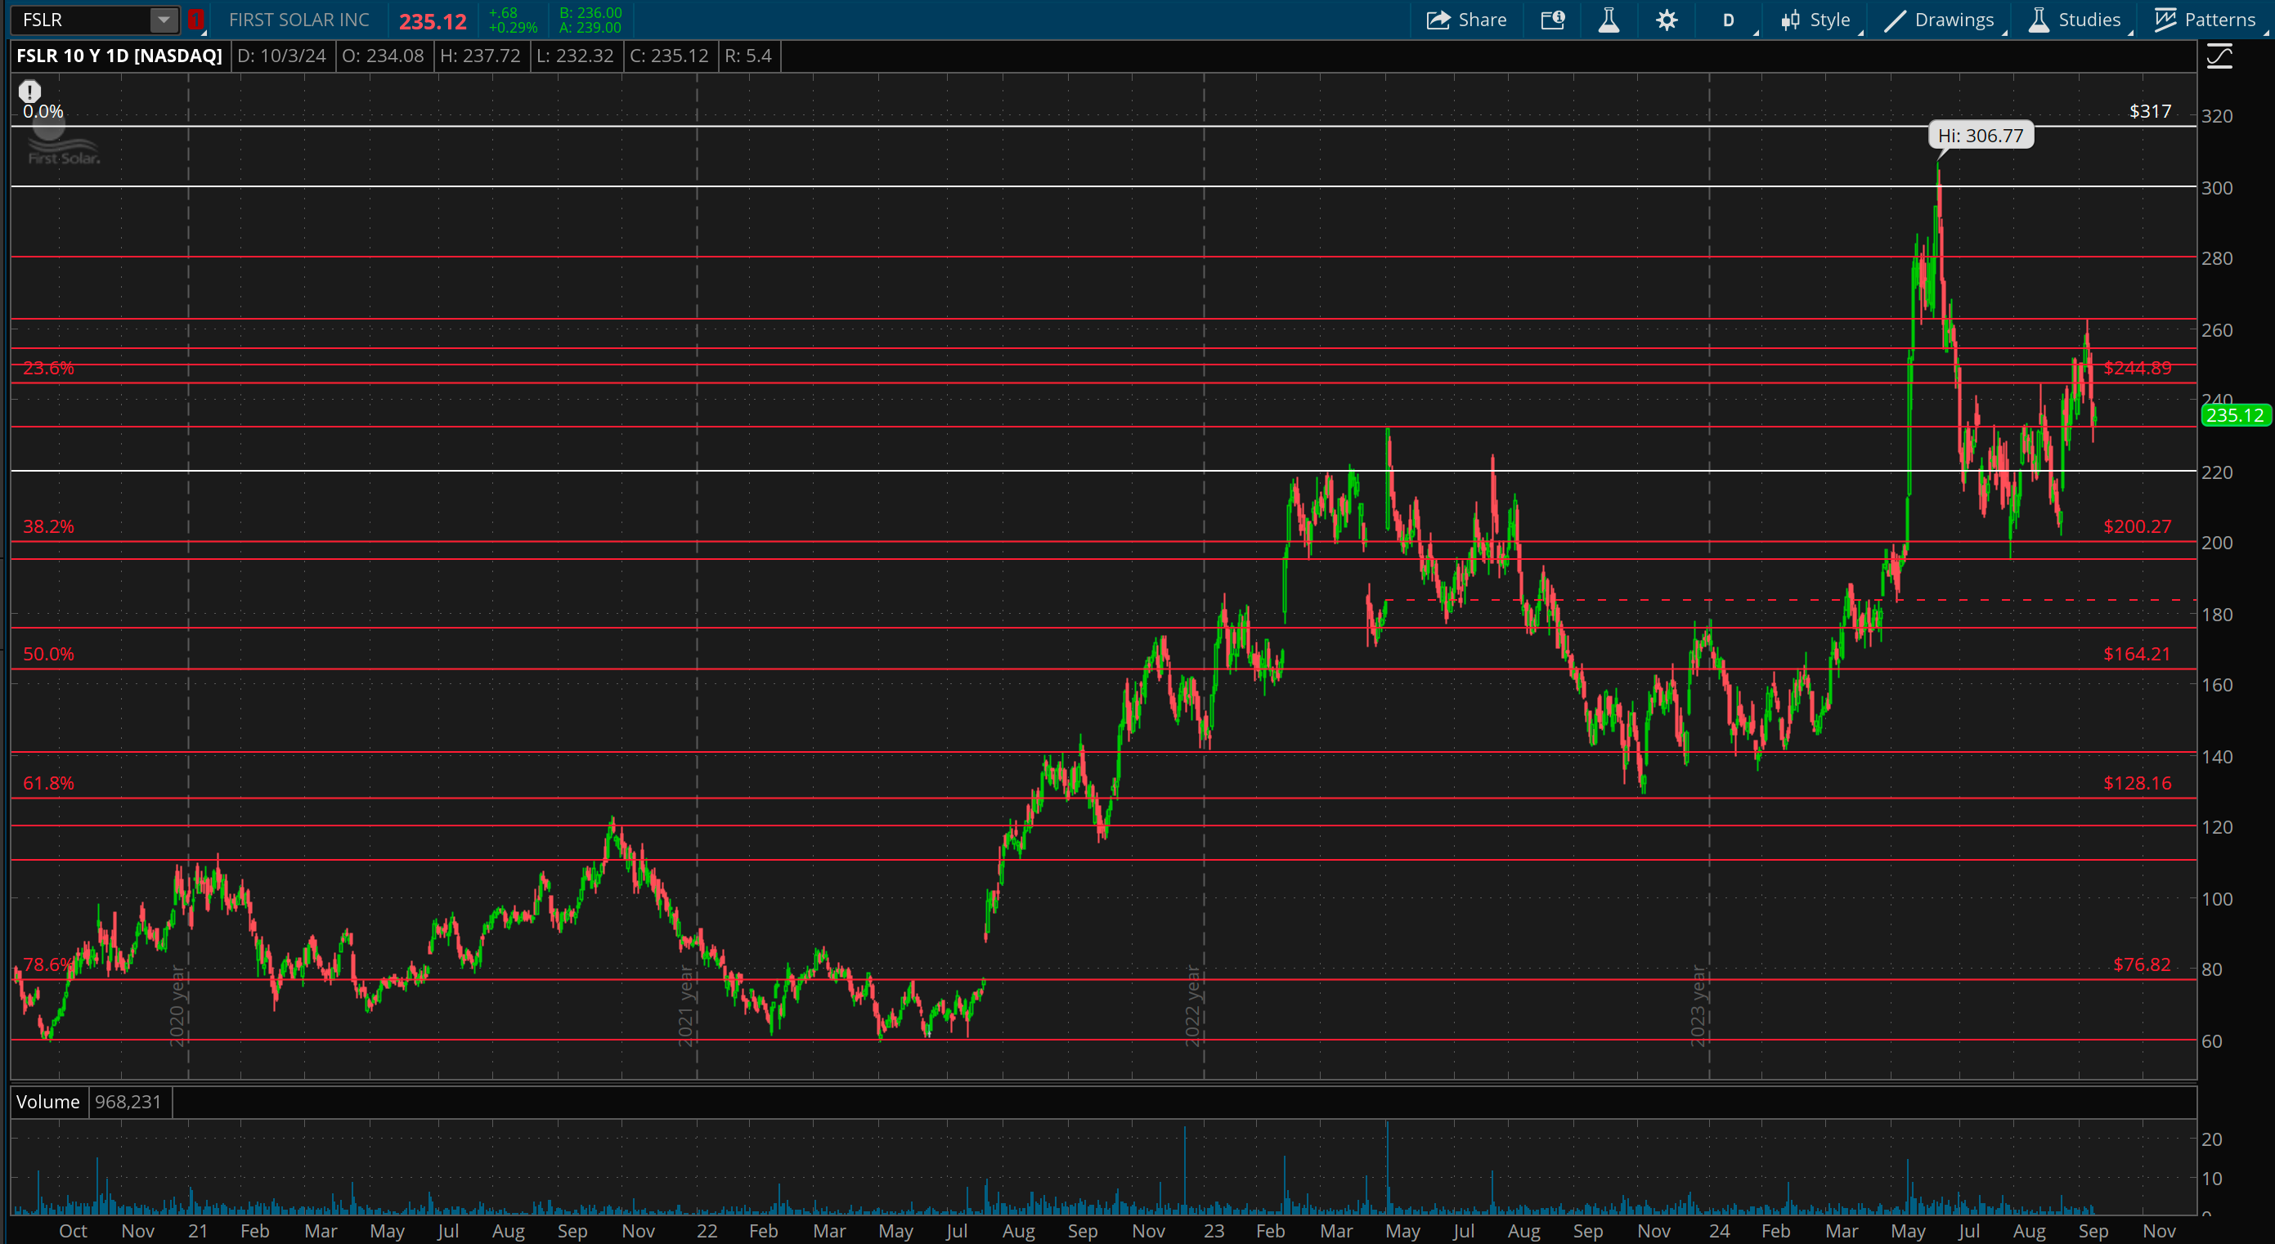Click the FSLR 10 Y 1D [NASDAQ] chart title
2275x1244 pixels.
(119, 56)
